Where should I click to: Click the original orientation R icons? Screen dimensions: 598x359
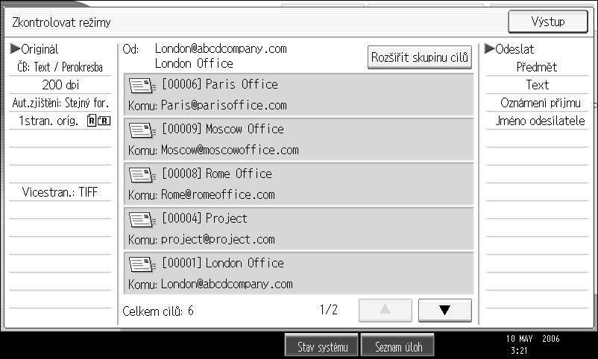(98, 121)
